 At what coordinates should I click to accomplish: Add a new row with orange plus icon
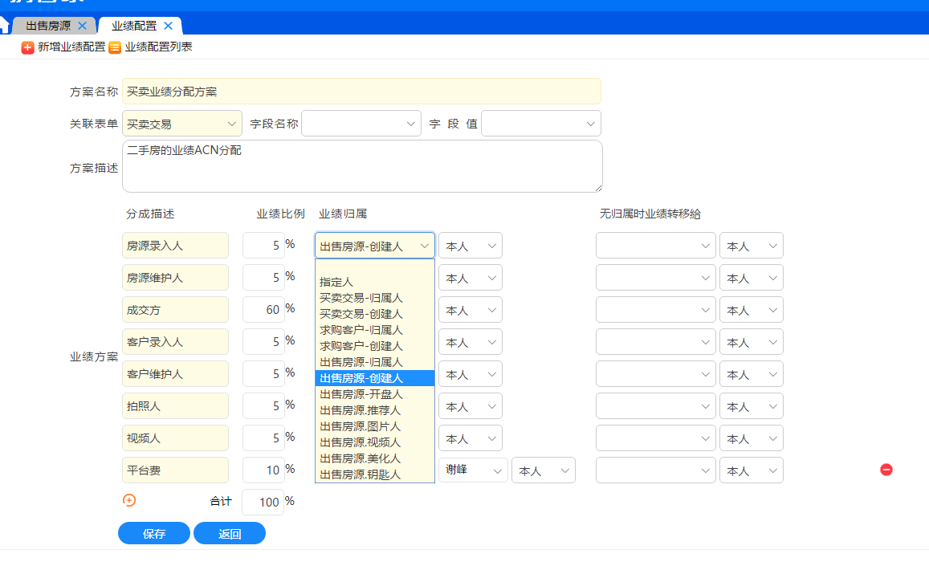(x=129, y=500)
